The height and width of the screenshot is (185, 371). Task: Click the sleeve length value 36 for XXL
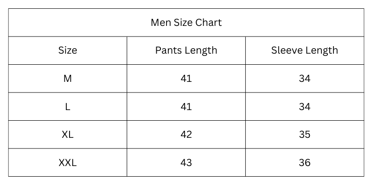[305, 163]
